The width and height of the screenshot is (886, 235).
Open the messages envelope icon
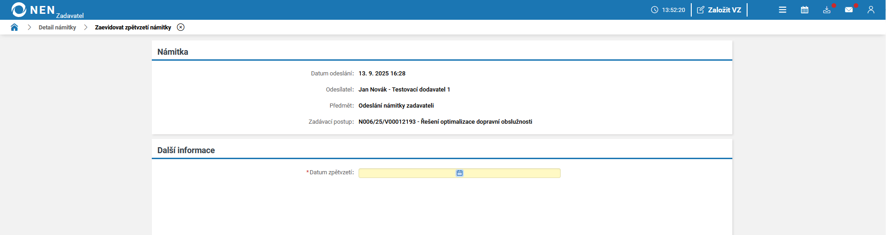[x=849, y=10]
